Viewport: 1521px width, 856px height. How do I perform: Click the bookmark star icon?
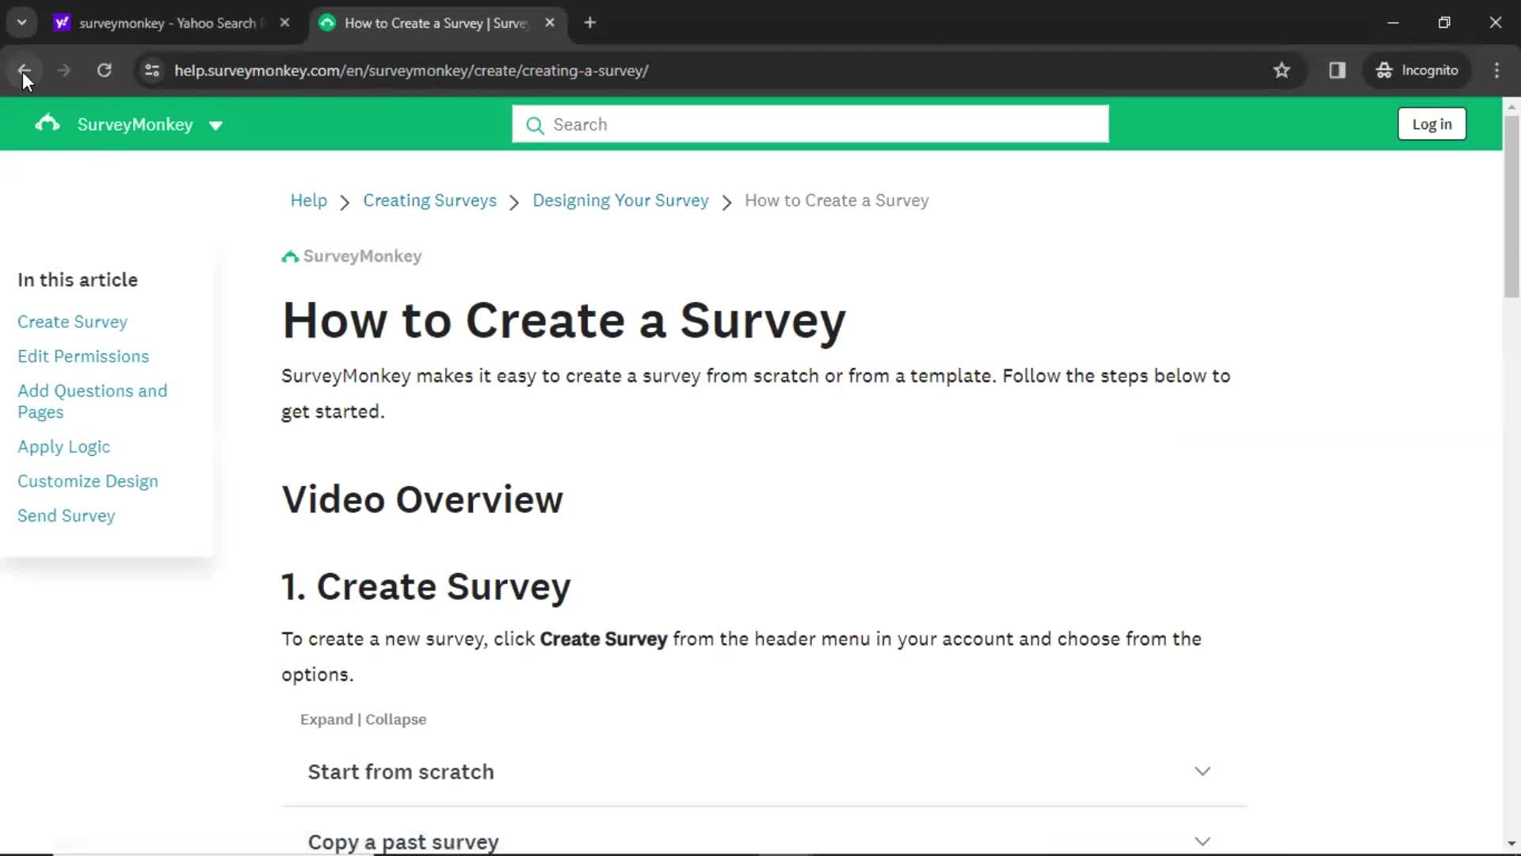tap(1282, 70)
